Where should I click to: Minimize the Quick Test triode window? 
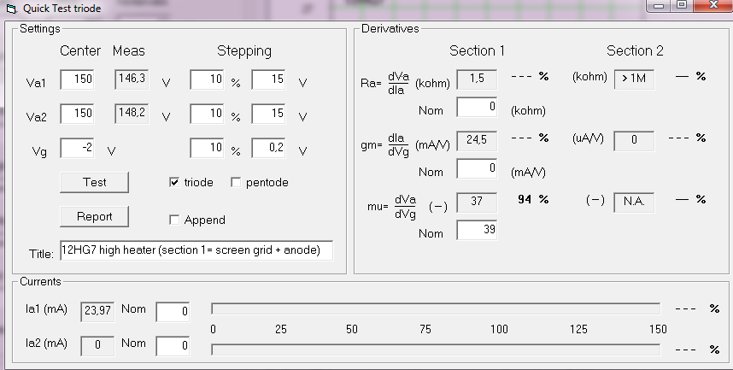pos(660,6)
